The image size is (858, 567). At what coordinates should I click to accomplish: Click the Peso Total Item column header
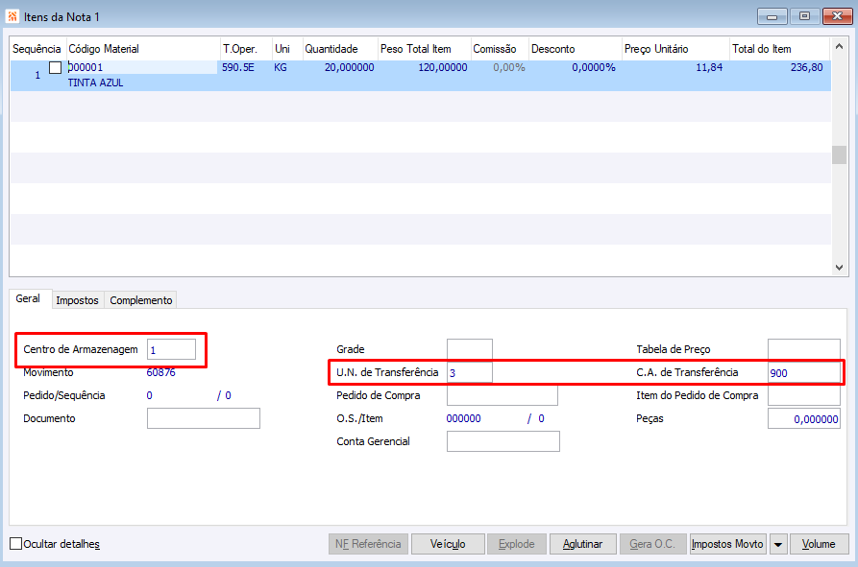[x=424, y=49]
